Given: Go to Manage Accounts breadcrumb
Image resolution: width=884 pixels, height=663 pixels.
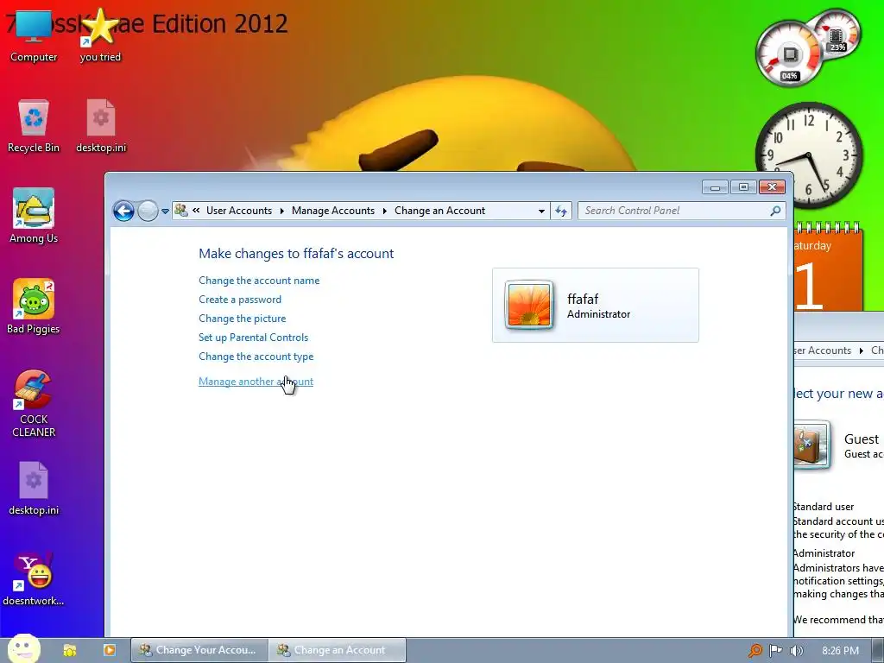Looking at the screenshot, I should point(333,211).
